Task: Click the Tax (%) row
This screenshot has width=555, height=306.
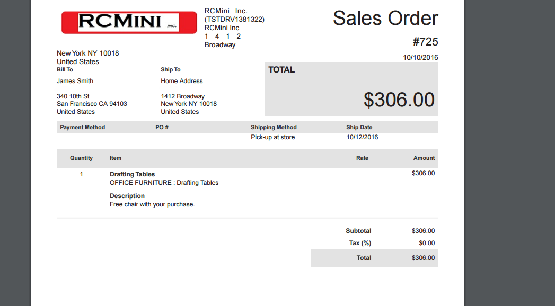Action: click(x=360, y=242)
